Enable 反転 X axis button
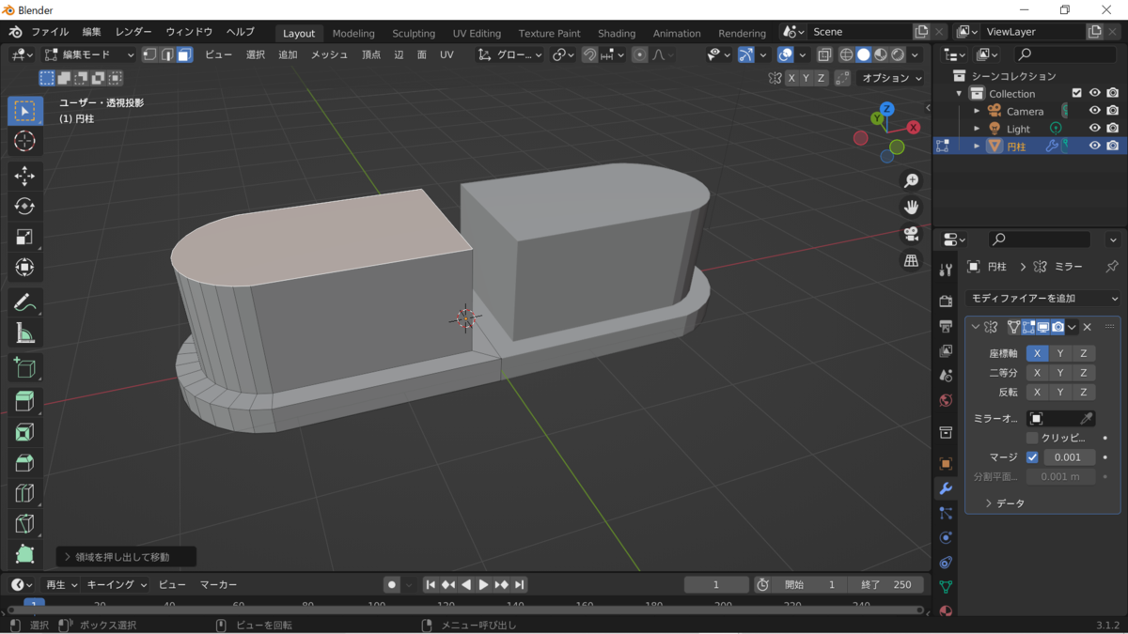The width and height of the screenshot is (1128, 634). pyautogui.click(x=1037, y=393)
